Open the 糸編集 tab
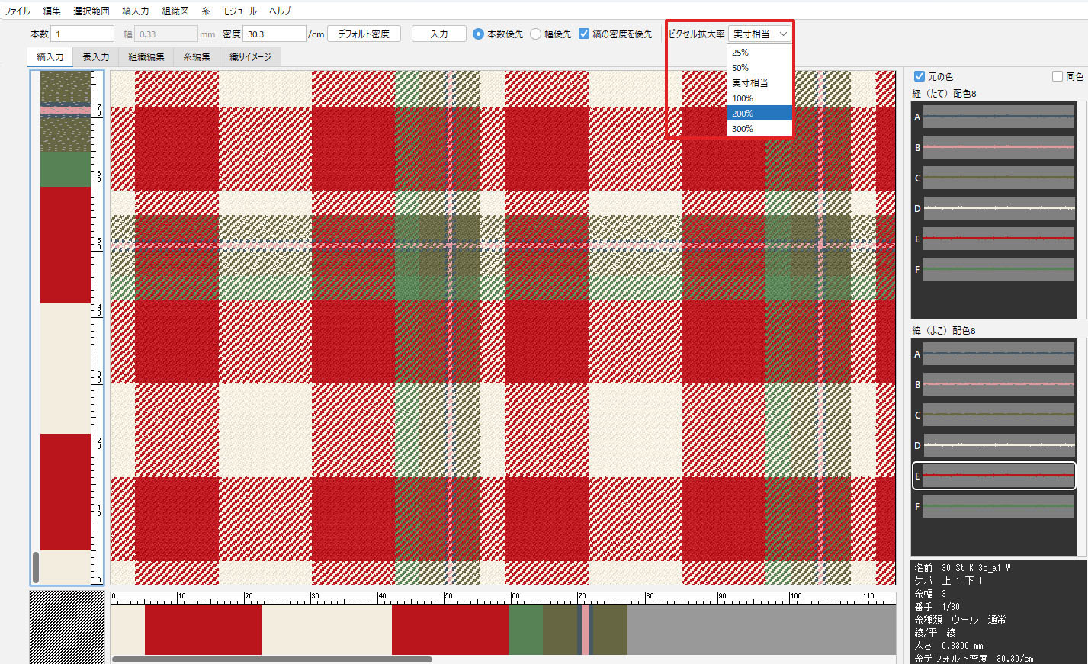 tap(197, 57)
